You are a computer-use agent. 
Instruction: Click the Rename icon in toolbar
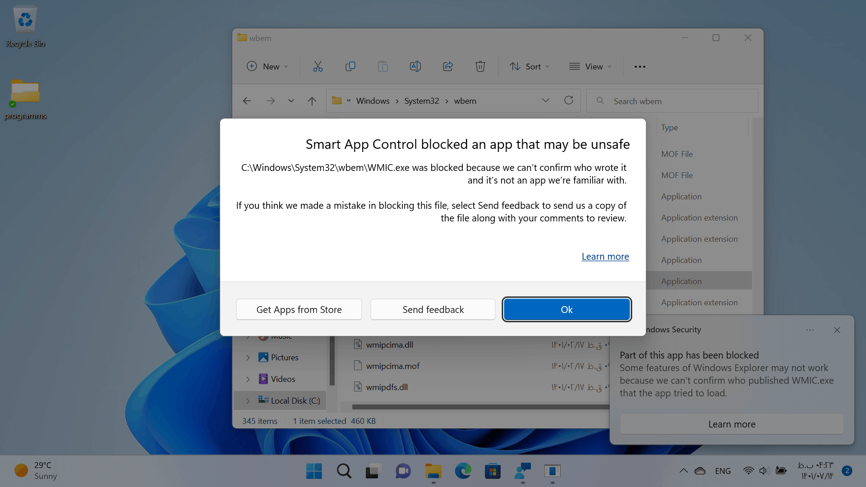coord(415,67)
